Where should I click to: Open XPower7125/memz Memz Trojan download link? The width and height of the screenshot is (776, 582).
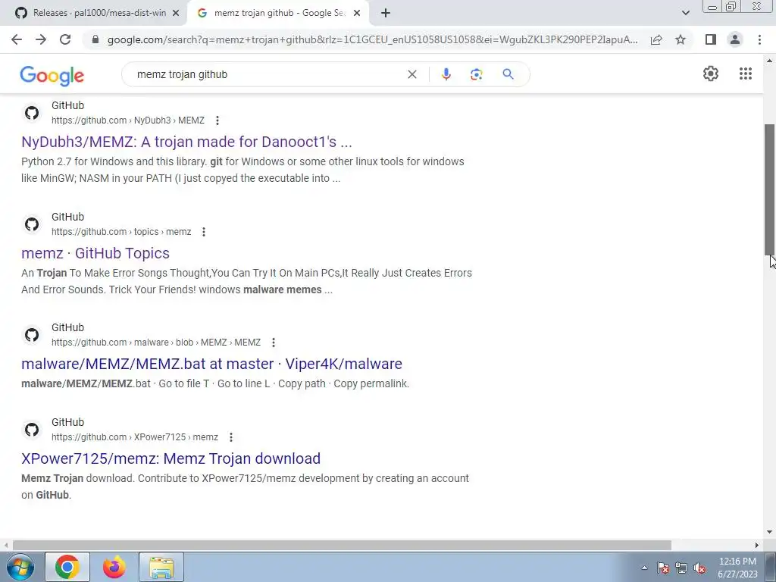click(171, 458)
